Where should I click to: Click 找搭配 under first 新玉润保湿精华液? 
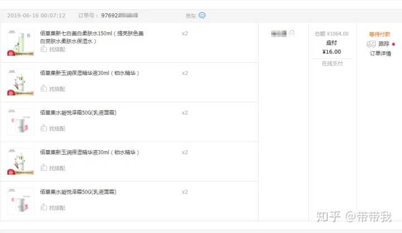[x=57, y=89]
